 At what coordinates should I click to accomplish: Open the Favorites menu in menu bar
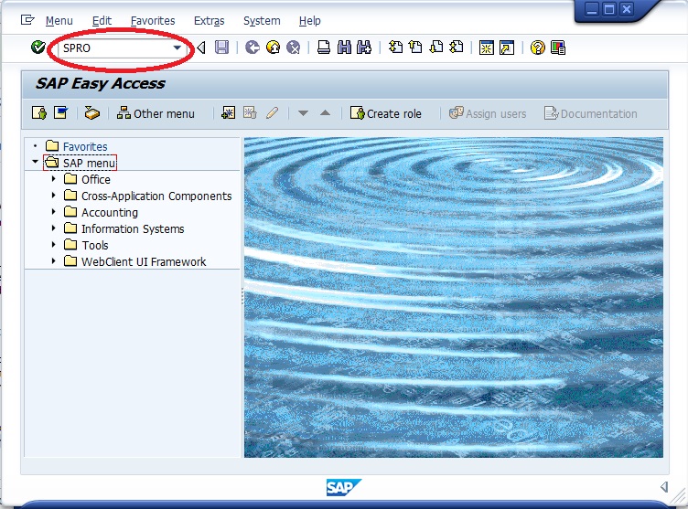153,21
